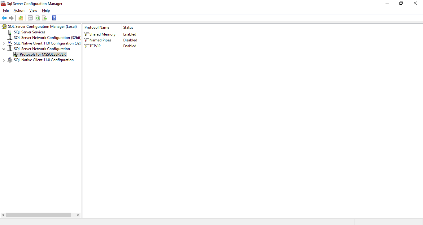The height and width of the screenshot is (225, 423).
Task: Open the View menu
Action: pos(33,11)
